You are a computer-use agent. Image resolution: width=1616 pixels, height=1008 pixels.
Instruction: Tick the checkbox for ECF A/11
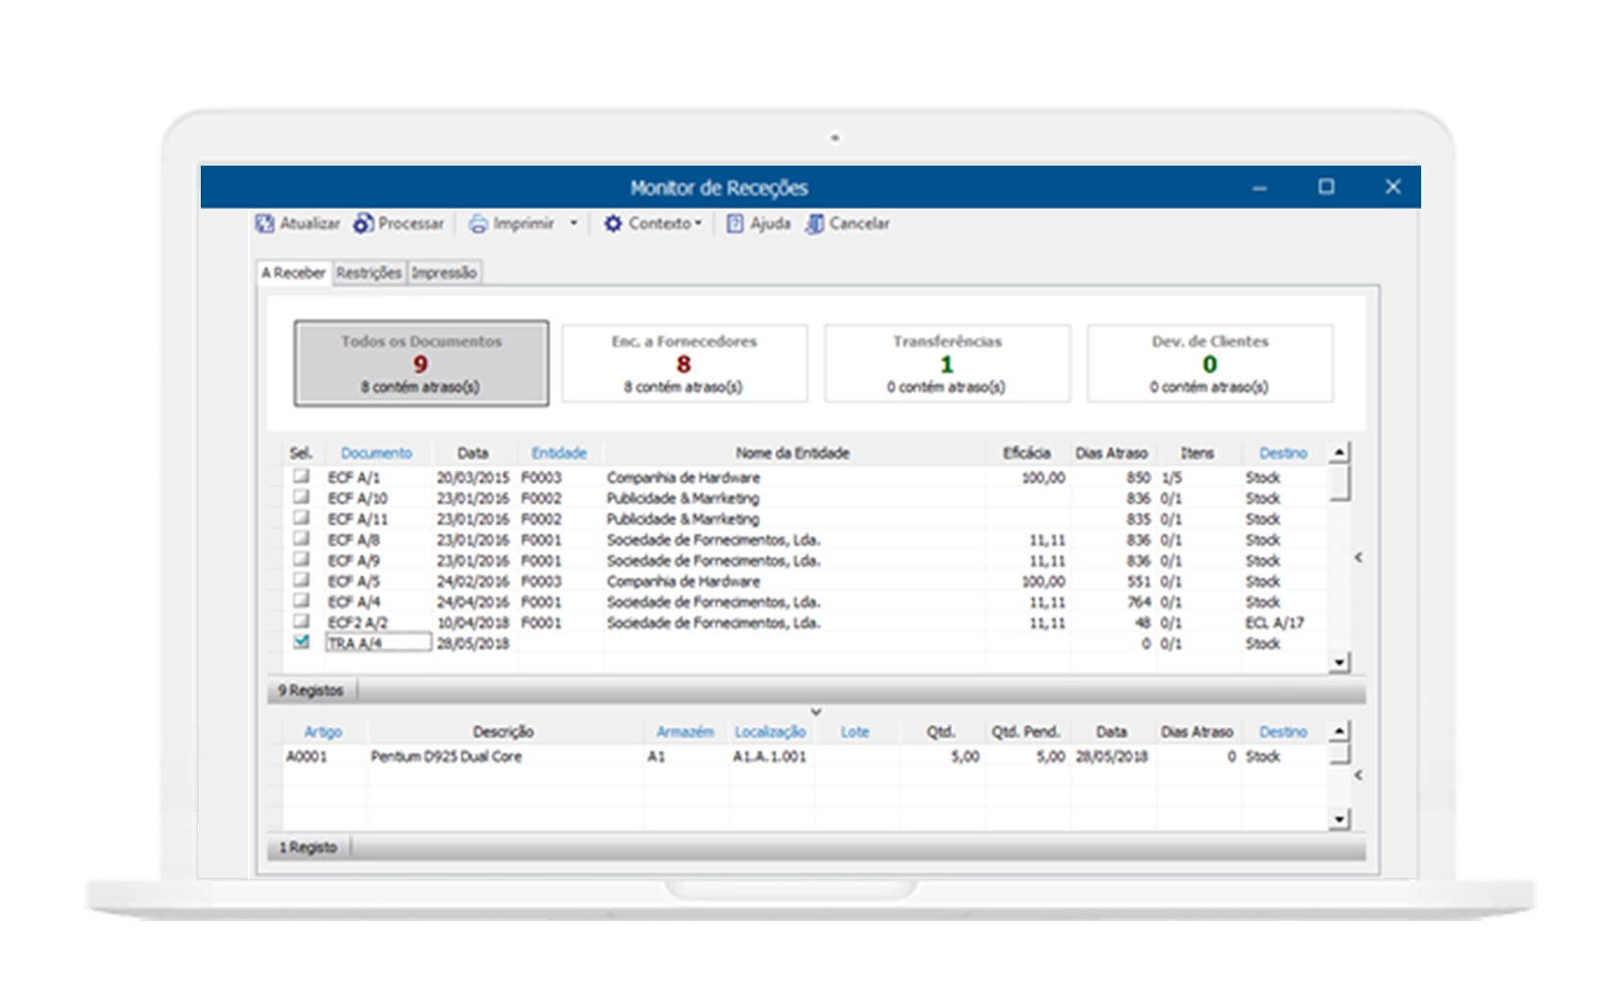tap(302, 517)
